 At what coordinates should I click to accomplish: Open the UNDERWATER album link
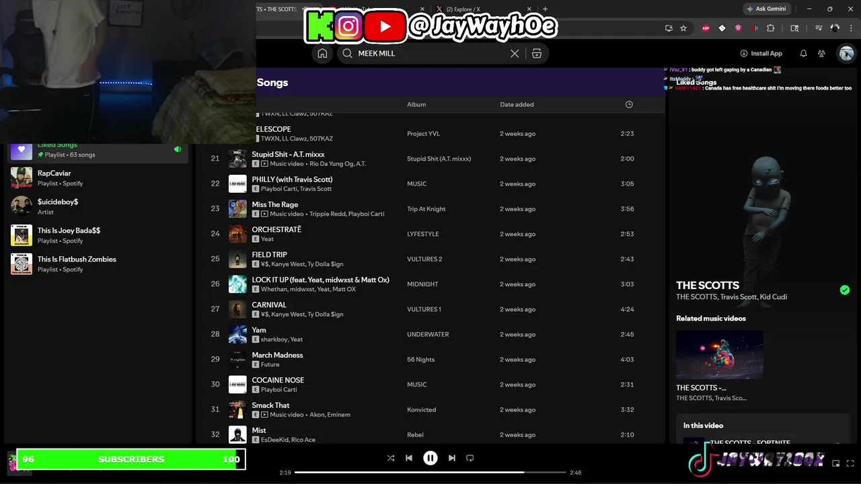(428, 334)
